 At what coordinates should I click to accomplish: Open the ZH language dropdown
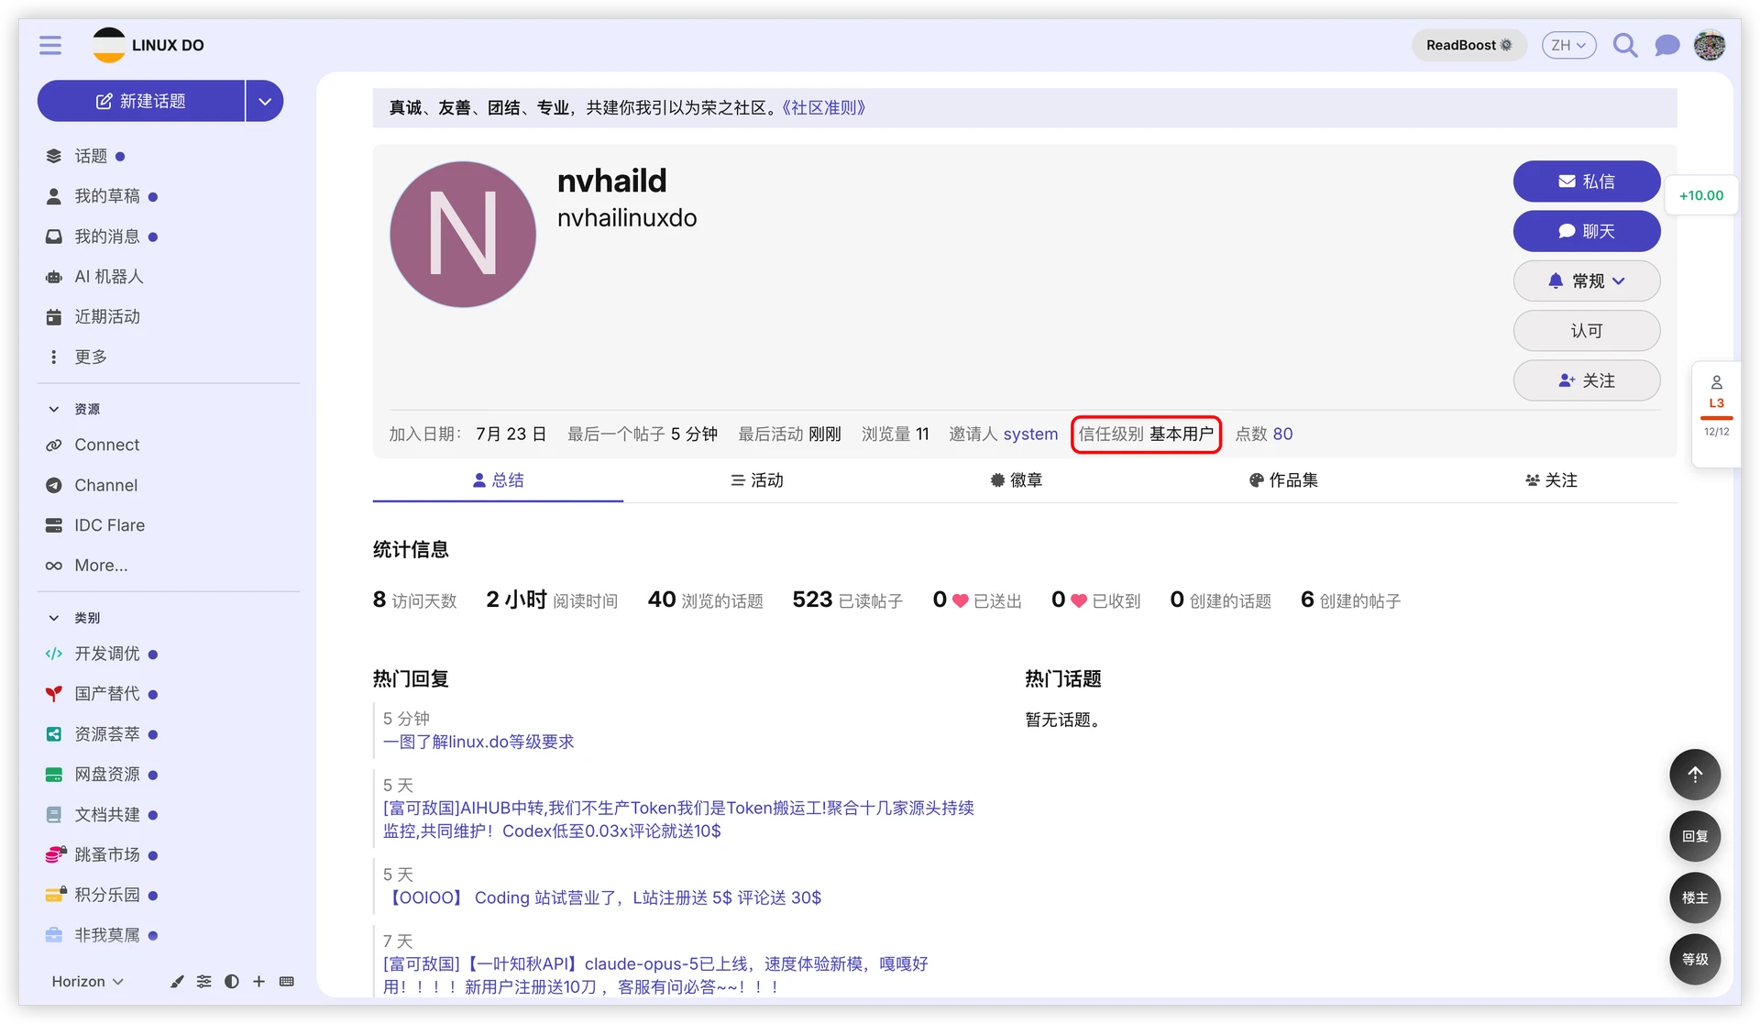click(x=1568, y=45)
